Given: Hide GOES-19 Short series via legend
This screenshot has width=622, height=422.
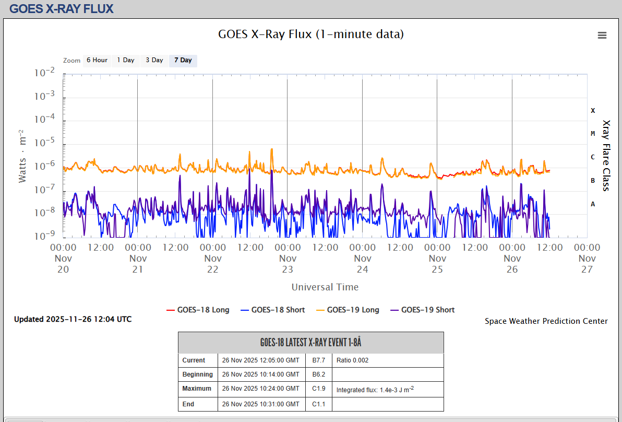Looking at the screenshot, I should 427,310.
